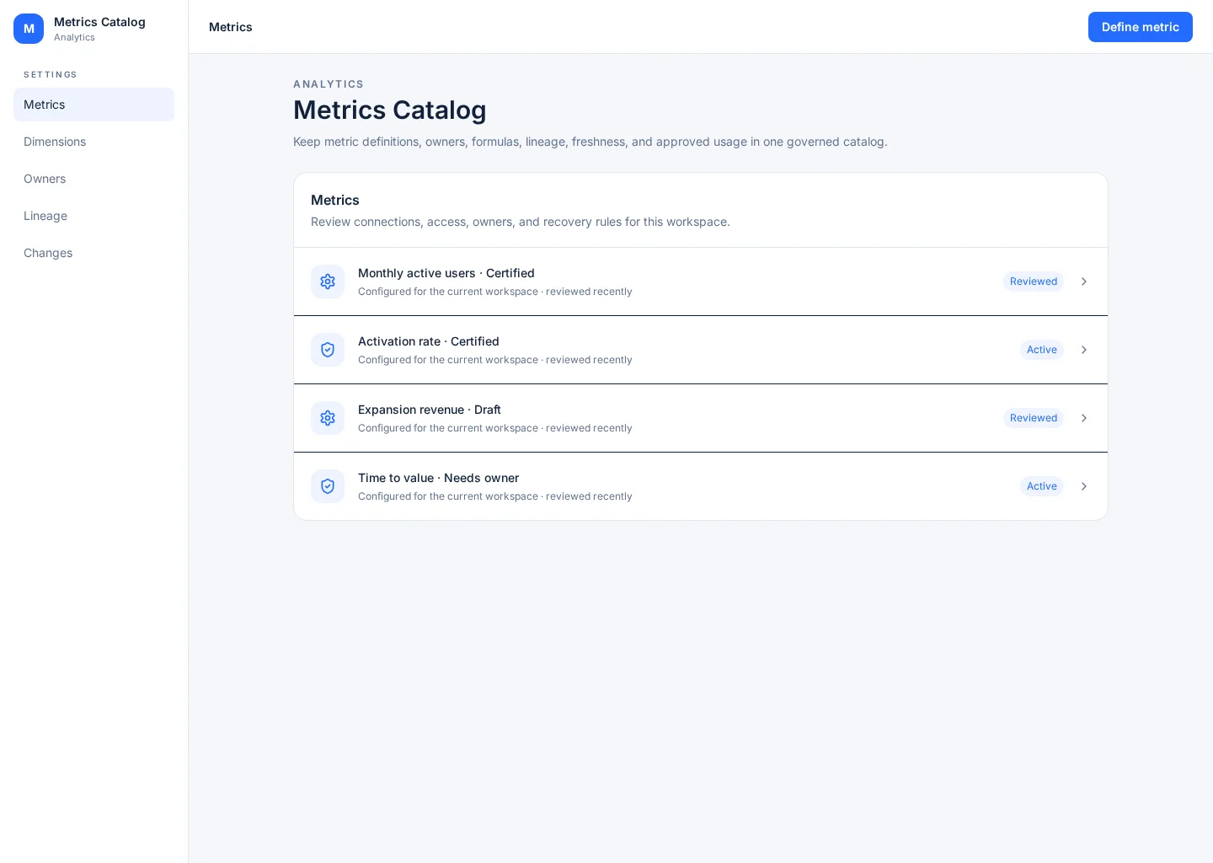This screenshot has height=863, width=1213.
Task: Open the Lineage section
Action: tap(94, 216)
